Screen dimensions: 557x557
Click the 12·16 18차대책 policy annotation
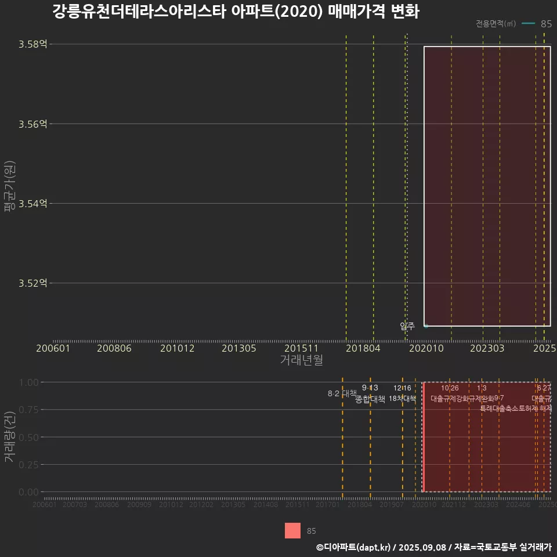pos(402,393)
